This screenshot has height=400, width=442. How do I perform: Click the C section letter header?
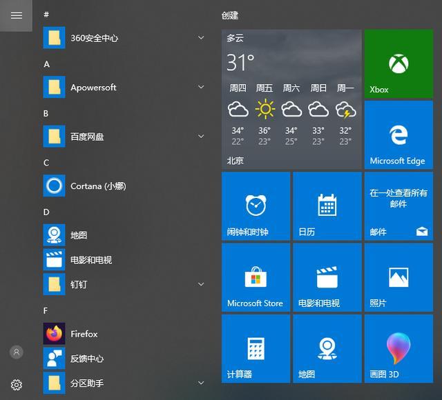pyautogui.click(x=46, y=163)
